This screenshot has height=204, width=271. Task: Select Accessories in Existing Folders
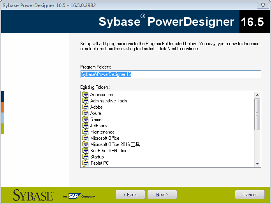pyautogui.click(x=102, y=95)
